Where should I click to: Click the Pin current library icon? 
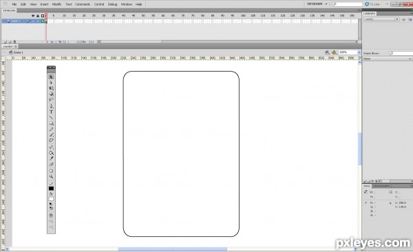[x=404, y=19]
